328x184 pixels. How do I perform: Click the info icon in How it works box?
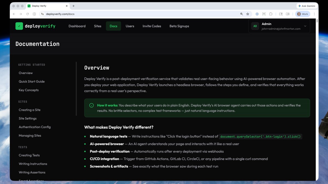point(92,105)
